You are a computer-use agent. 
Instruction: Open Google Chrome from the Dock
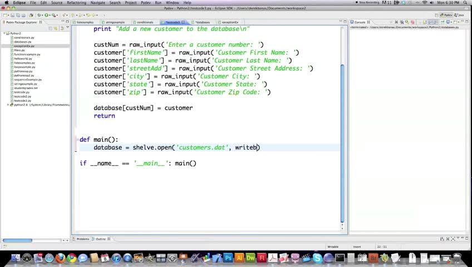(72, 258)
